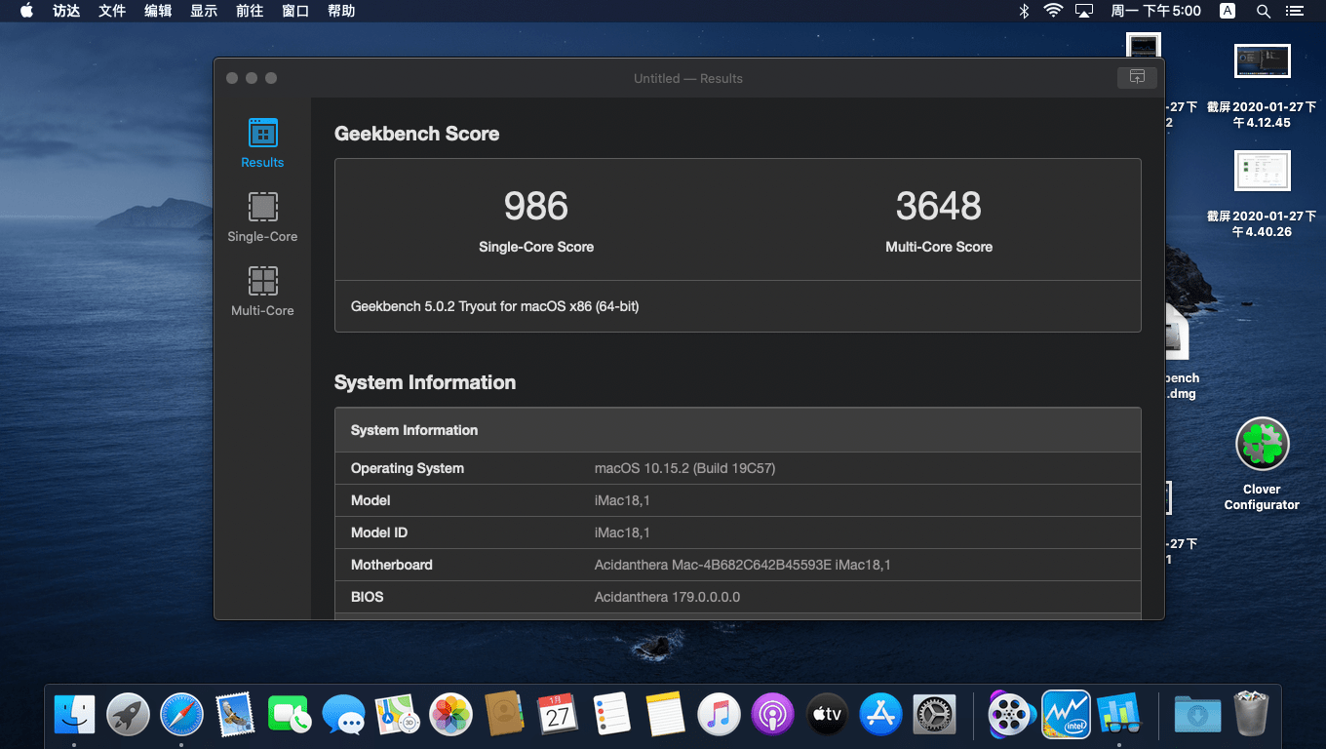
Task: Click the macOS 10.15.2 (Build 19C57) value
Action: (685, 468)
